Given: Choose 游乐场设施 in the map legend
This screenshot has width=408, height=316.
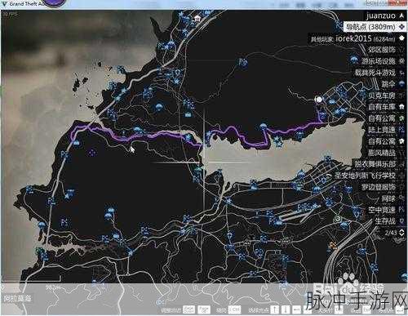Looking at the screenshot, I should (x=383, y=61).
